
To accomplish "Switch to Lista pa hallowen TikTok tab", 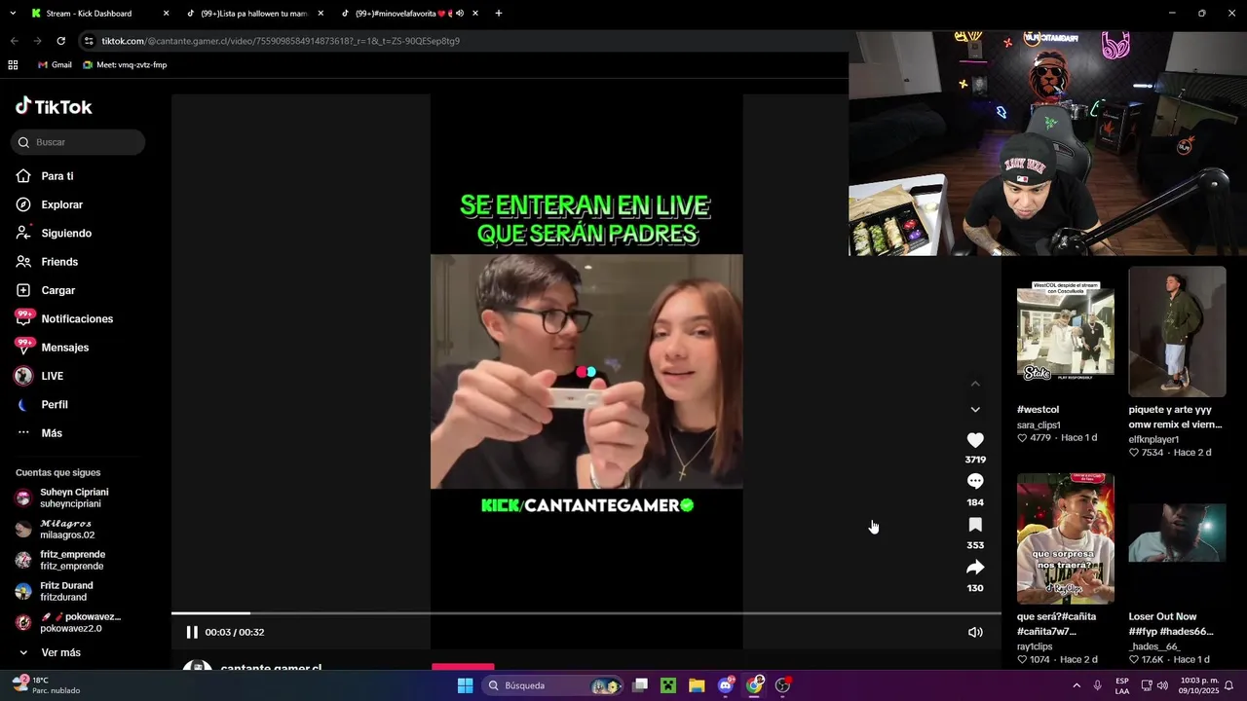I will pos(255,14).
